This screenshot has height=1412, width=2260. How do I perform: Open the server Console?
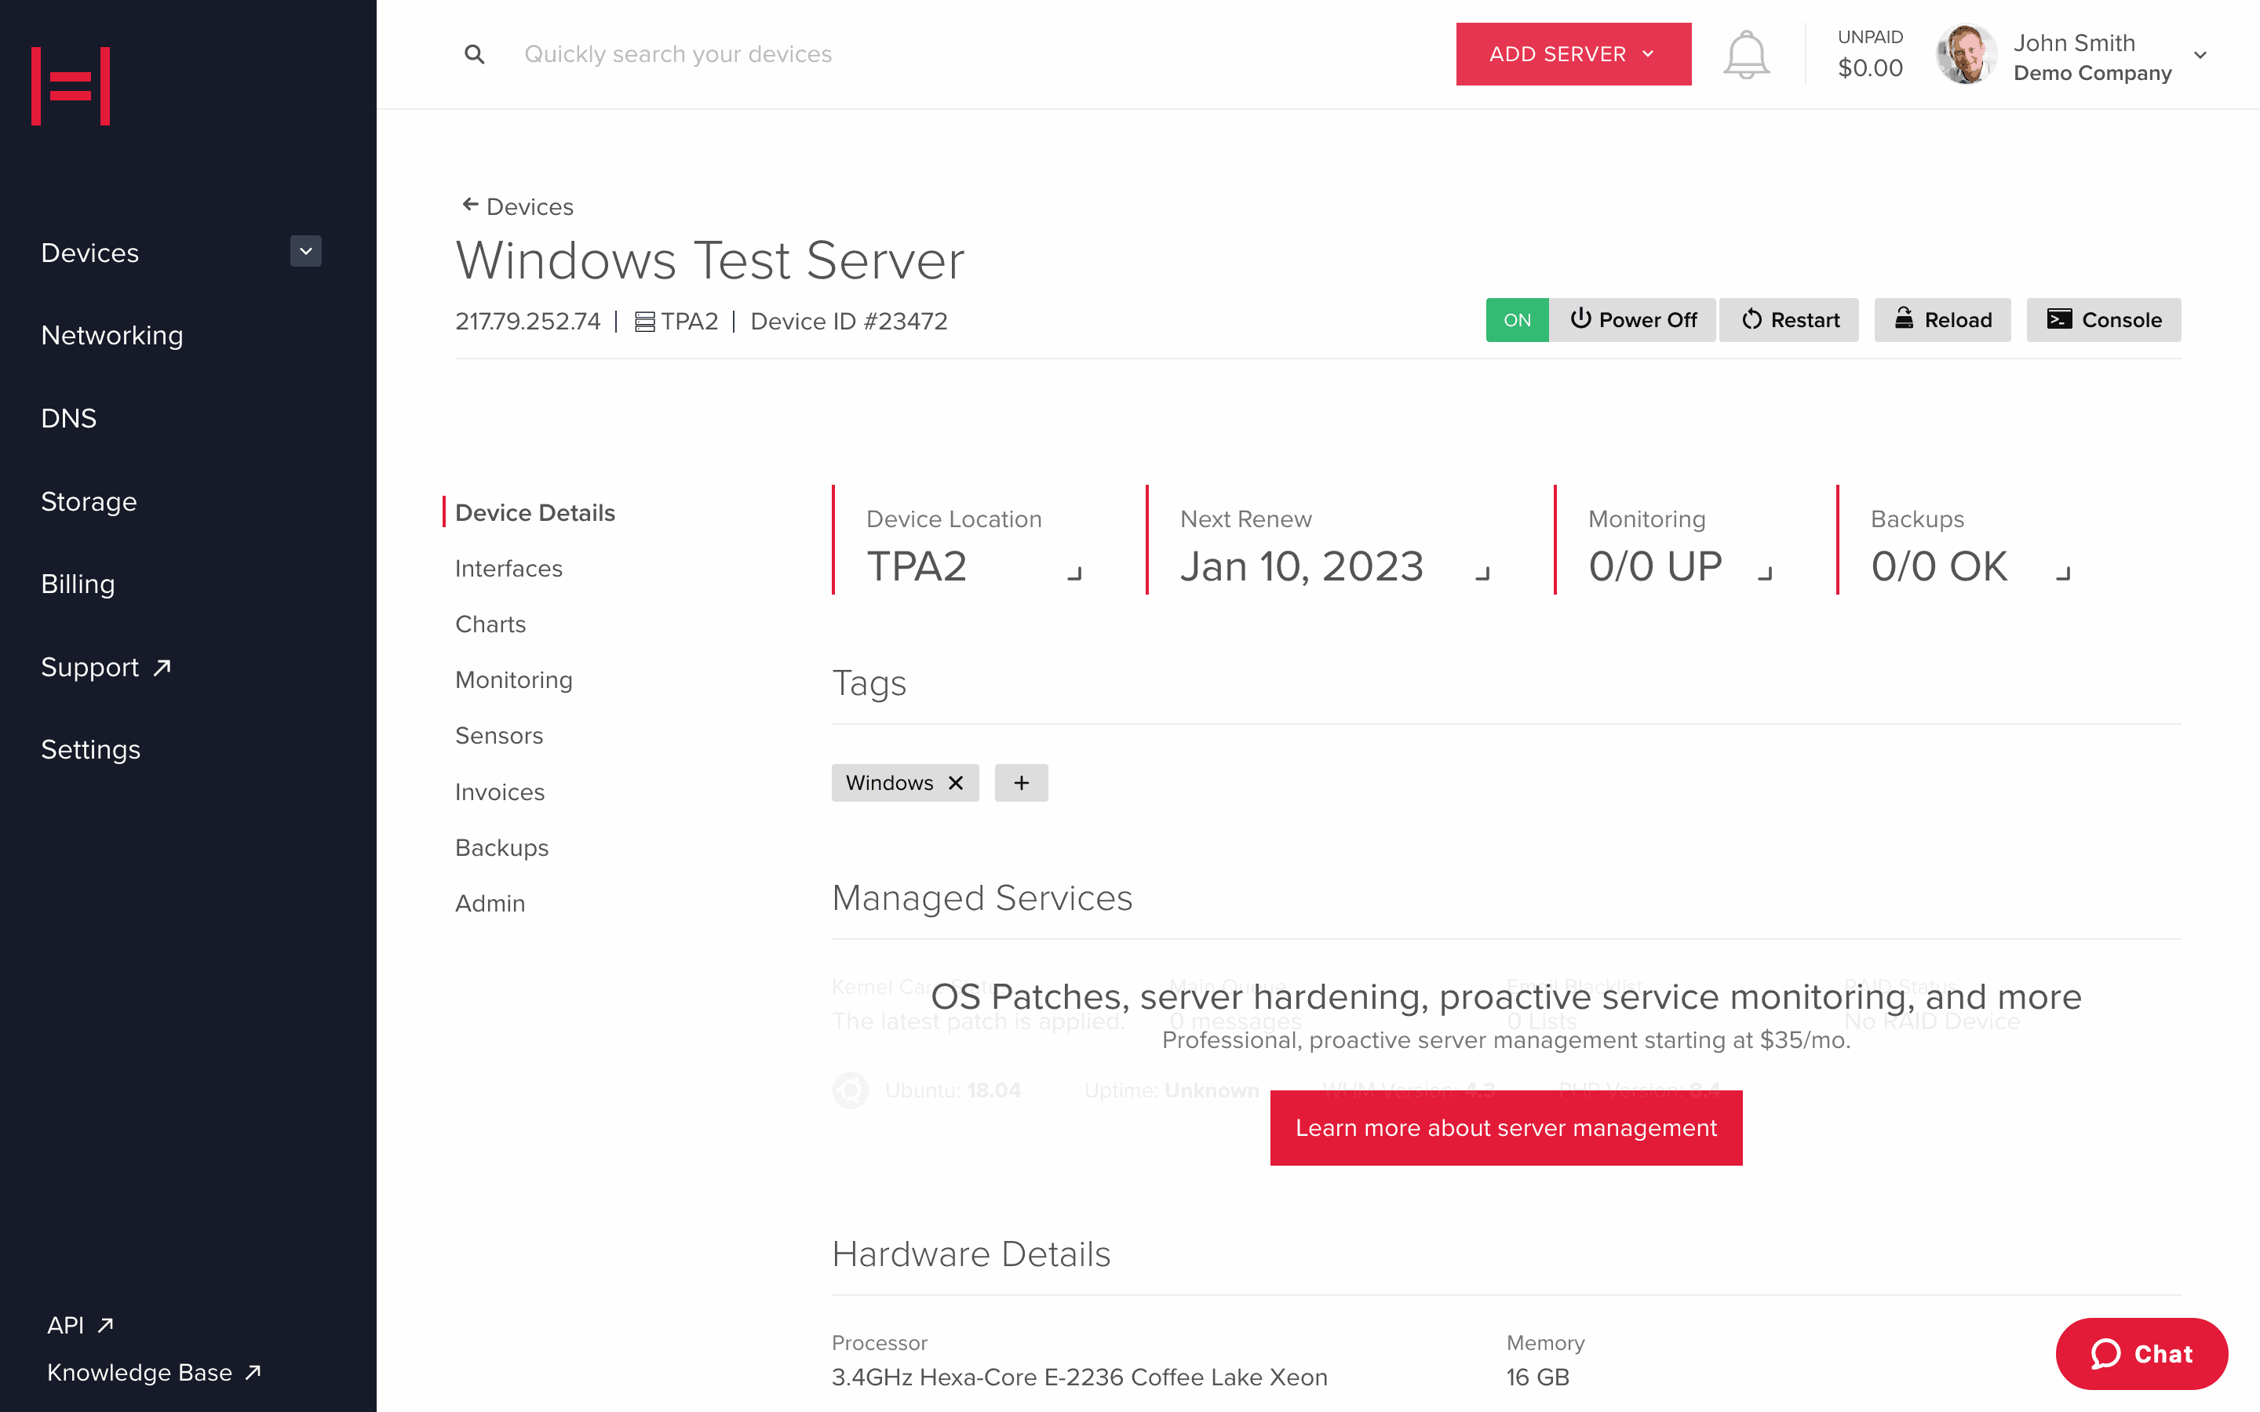coord(2103,320)
